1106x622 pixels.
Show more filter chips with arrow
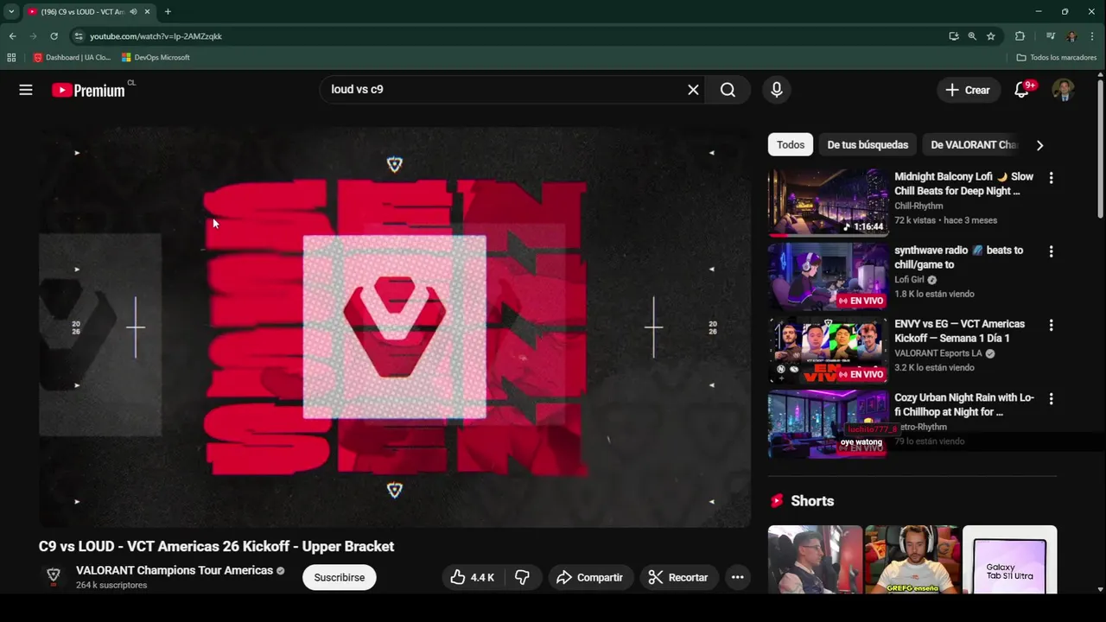pos(1039,145)
